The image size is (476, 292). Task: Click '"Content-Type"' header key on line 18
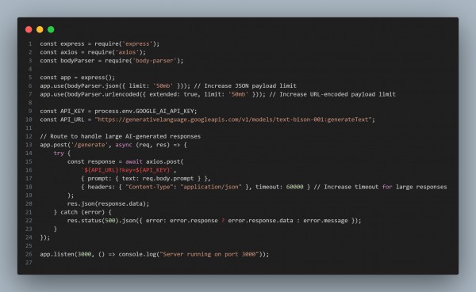point(149,187)
